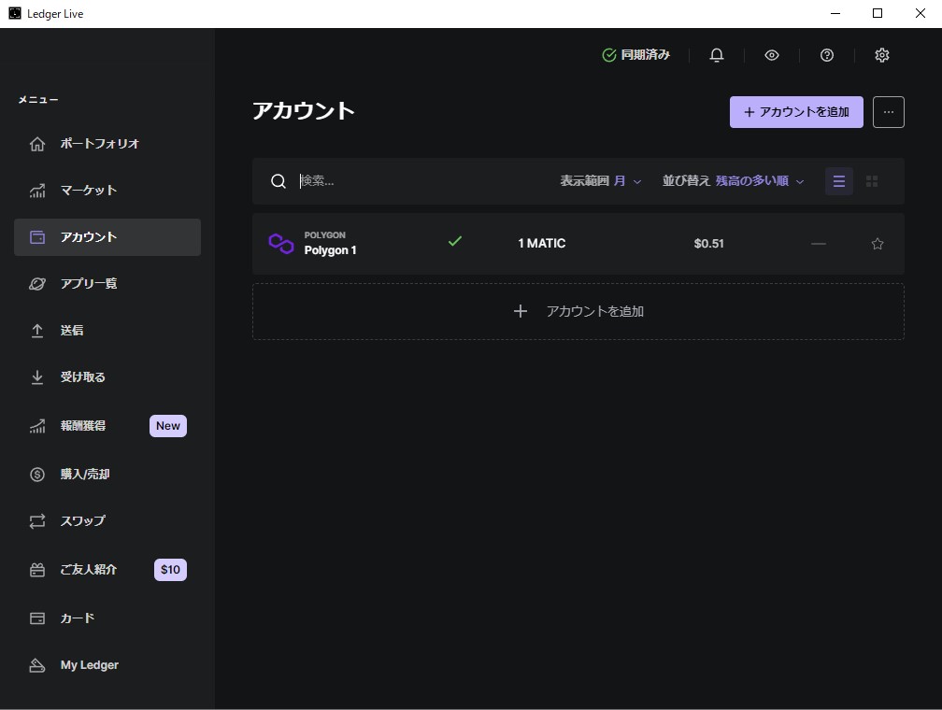Click the apps planet icon

[37, 283]
